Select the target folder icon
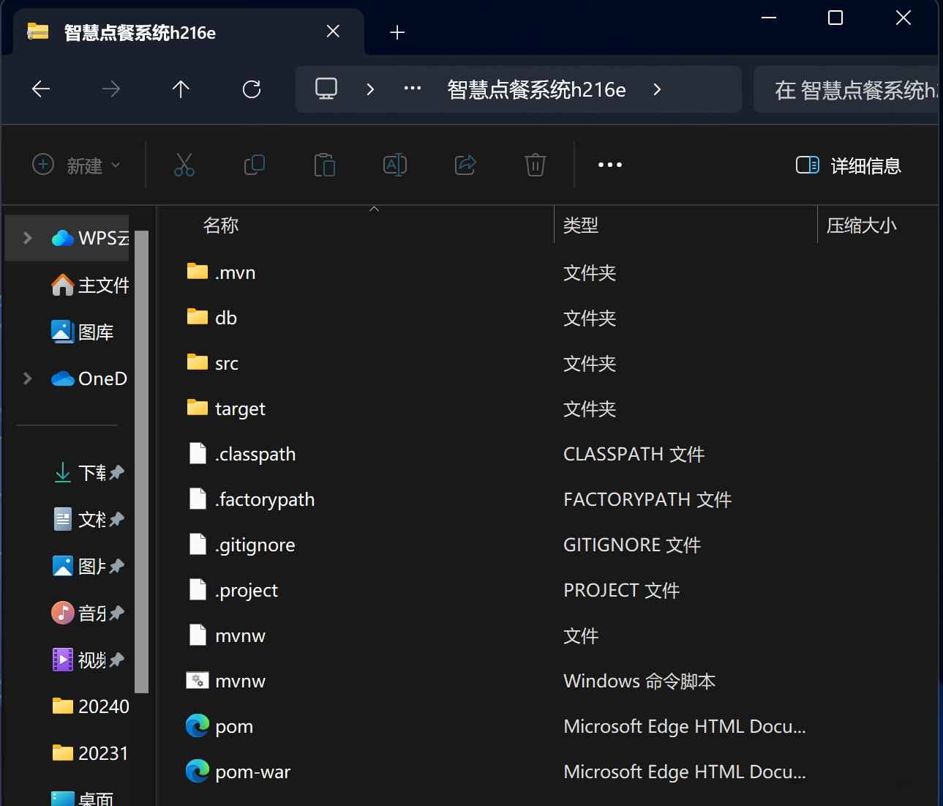 point(198,408)
